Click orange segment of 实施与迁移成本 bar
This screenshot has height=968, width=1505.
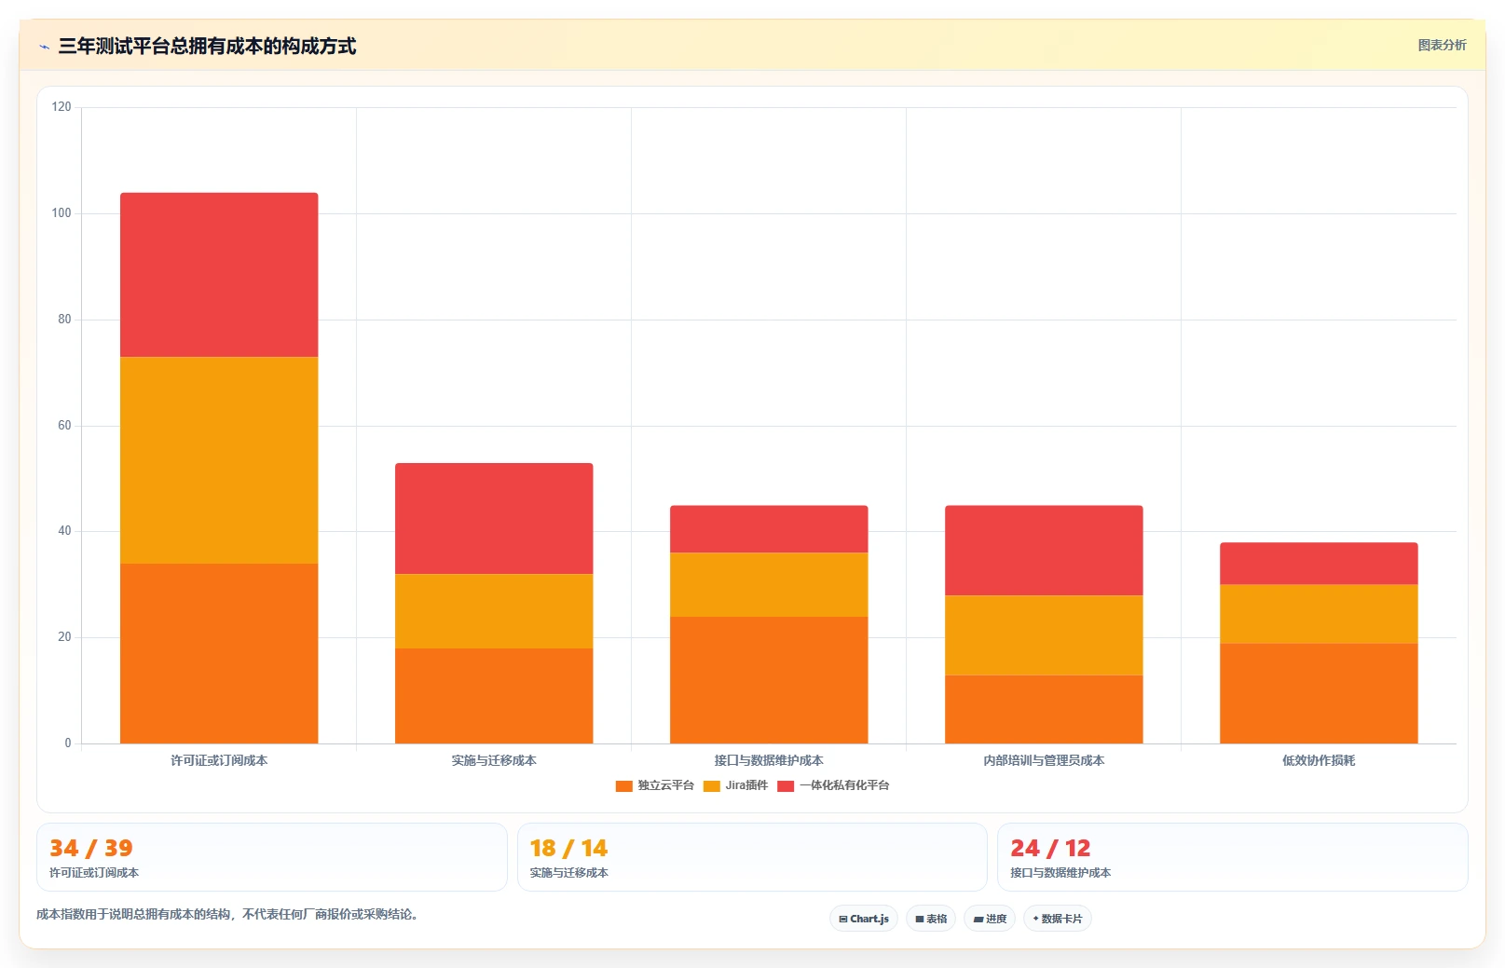pyautogui.click(x=494, y=696)
